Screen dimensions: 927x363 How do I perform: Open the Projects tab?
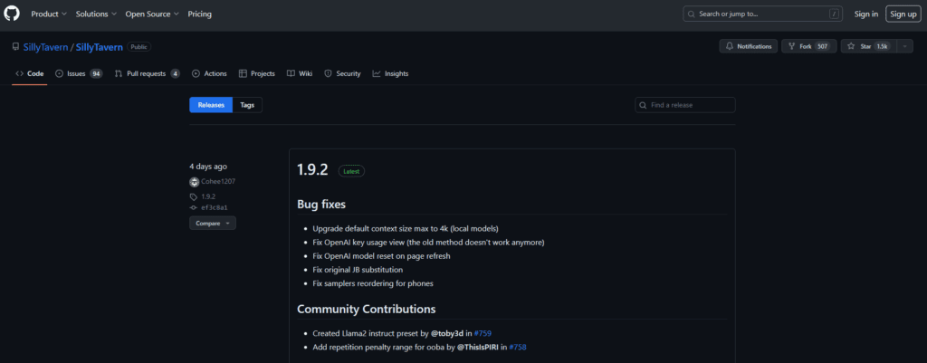(256, 73)
